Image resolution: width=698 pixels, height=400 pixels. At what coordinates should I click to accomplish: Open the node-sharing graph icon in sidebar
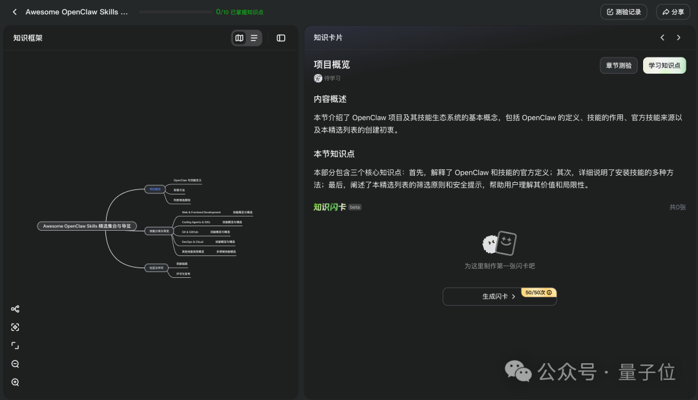coord(15,309)
